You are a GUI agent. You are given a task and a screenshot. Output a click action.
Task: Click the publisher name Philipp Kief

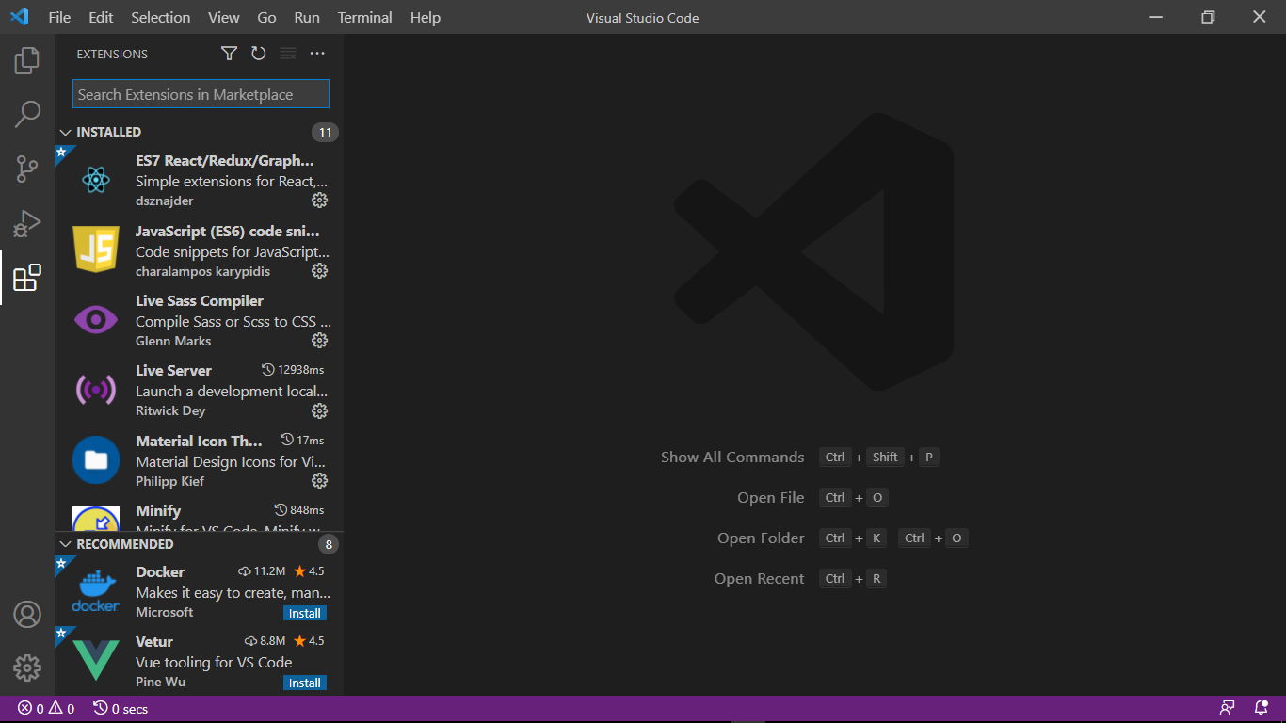coord(169,481)
